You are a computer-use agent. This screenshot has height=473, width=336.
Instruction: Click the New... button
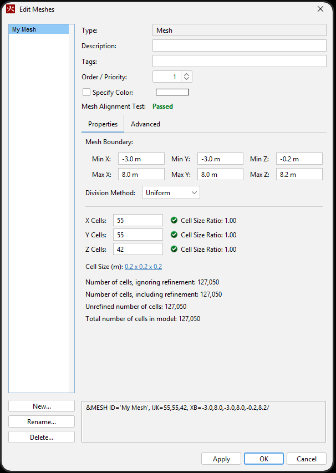42,406
